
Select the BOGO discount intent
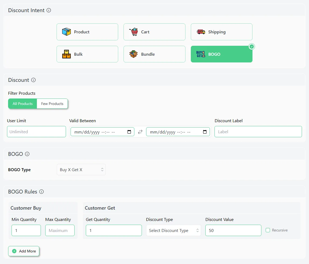[222, 54]
